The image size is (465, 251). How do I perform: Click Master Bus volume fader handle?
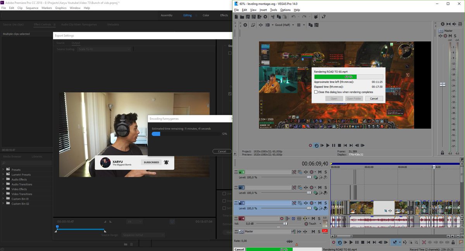(442, 84)
